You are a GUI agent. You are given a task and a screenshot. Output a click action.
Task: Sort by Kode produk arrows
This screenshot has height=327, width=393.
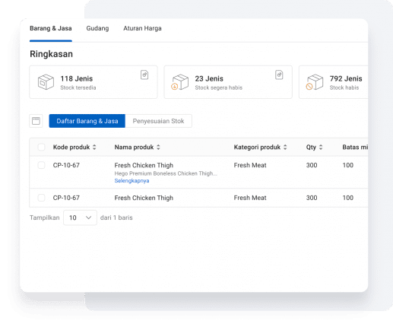[x=94, y=147]
